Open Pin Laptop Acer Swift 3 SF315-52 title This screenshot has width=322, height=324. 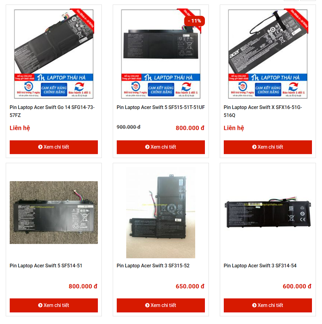153,266
